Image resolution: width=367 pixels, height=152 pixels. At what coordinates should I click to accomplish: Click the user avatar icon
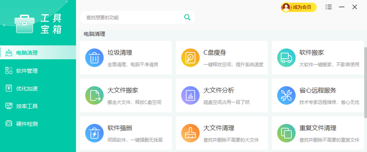pyautogui.click(x=286, y=7)
